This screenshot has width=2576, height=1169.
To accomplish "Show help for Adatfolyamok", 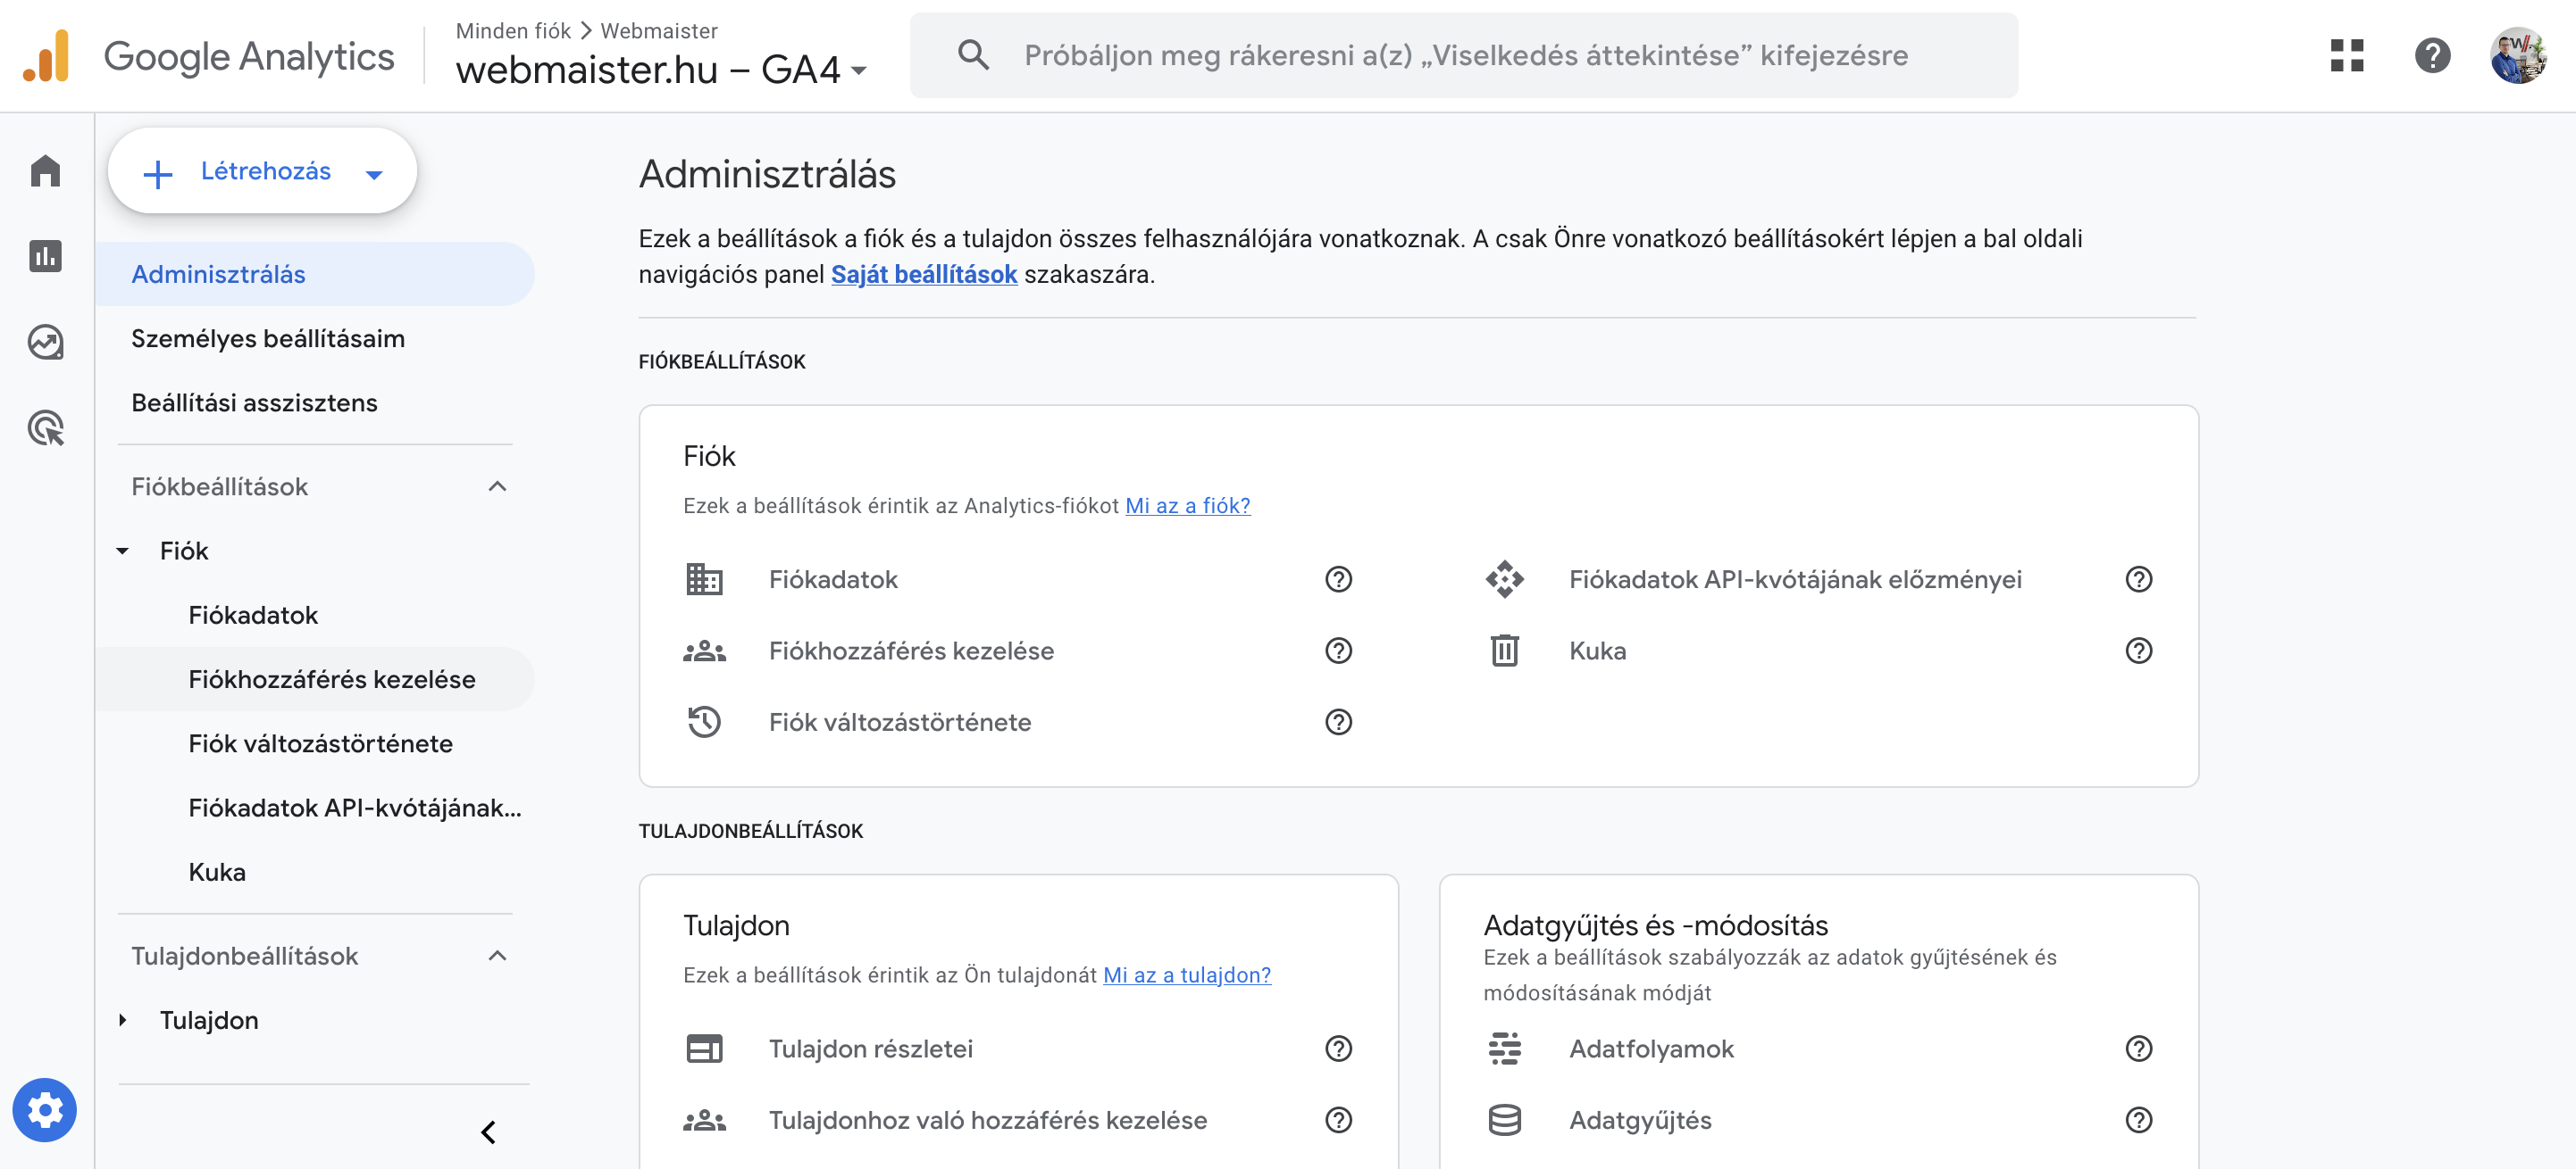I will (2138, 1049).
